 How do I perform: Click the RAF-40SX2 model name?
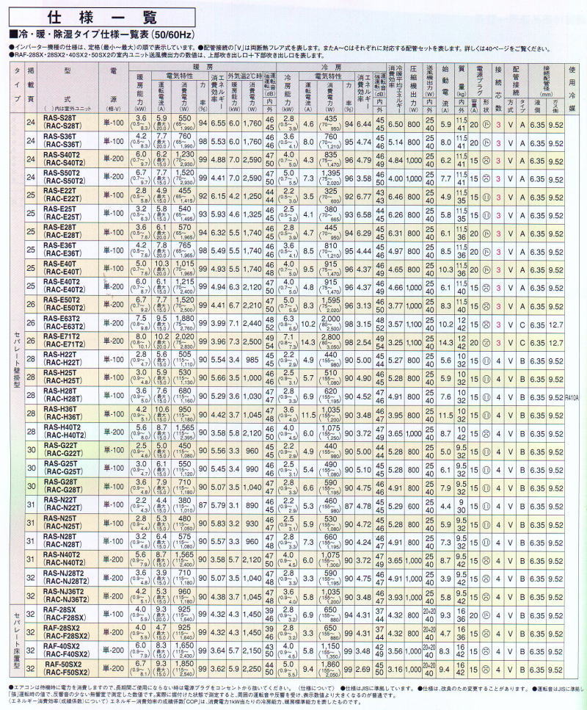pos(63,645)
